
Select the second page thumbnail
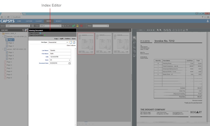104,43
